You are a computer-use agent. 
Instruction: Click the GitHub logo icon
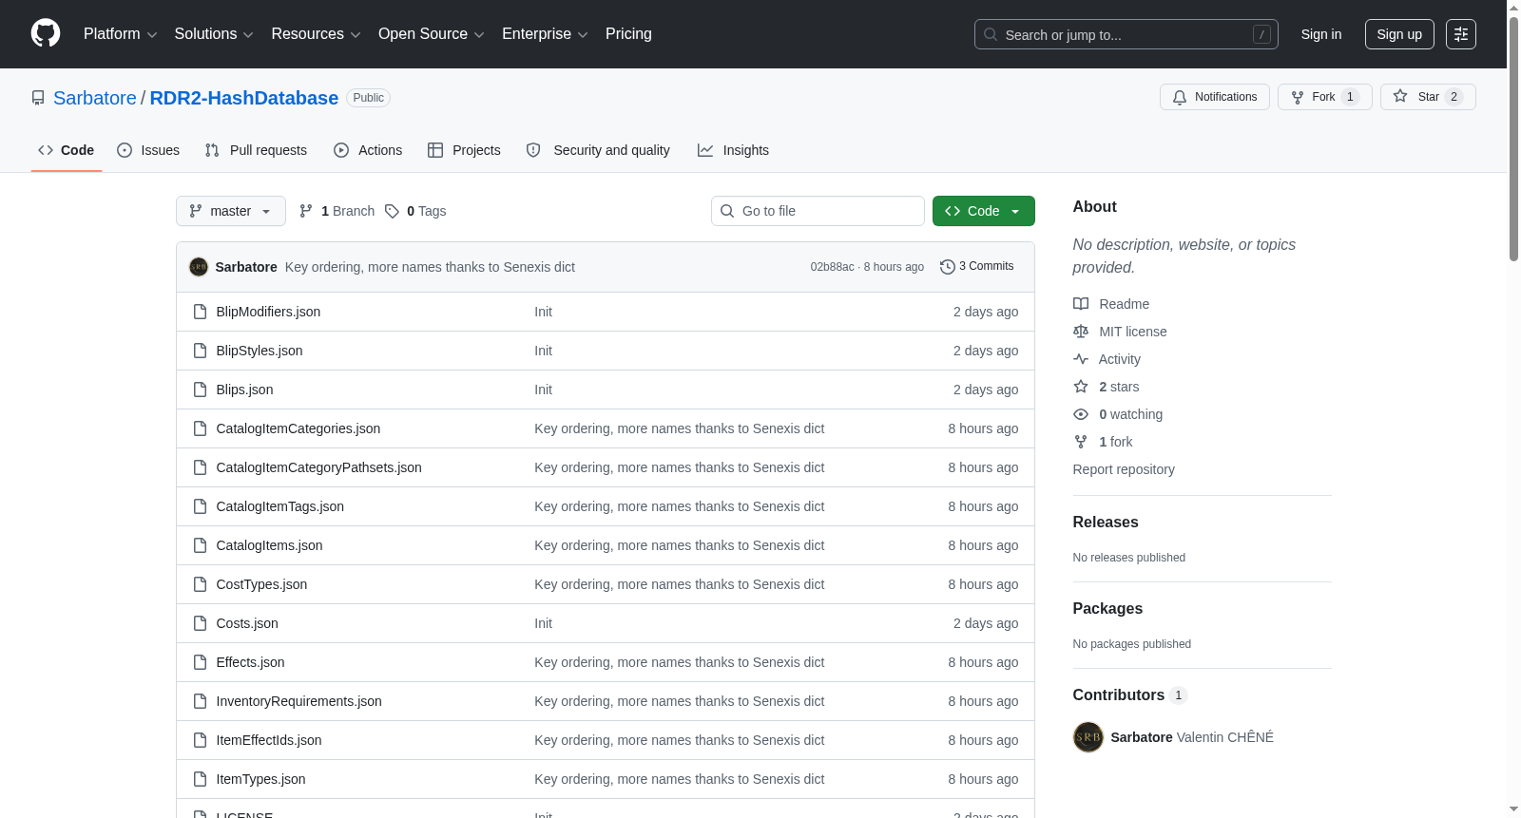46,33
